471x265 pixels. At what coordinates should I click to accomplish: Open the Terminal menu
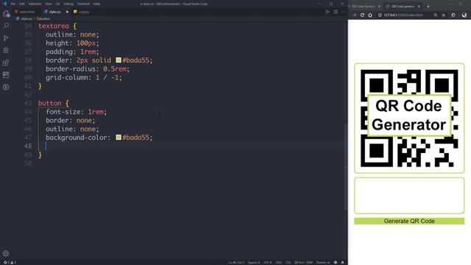83,4
